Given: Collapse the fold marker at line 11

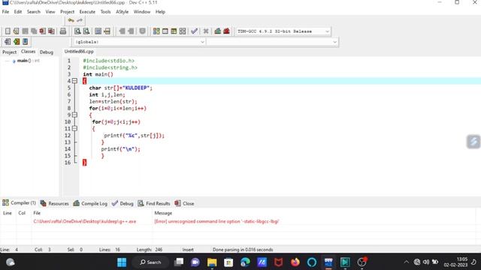Looking at the screenshot, I should 74,128.
